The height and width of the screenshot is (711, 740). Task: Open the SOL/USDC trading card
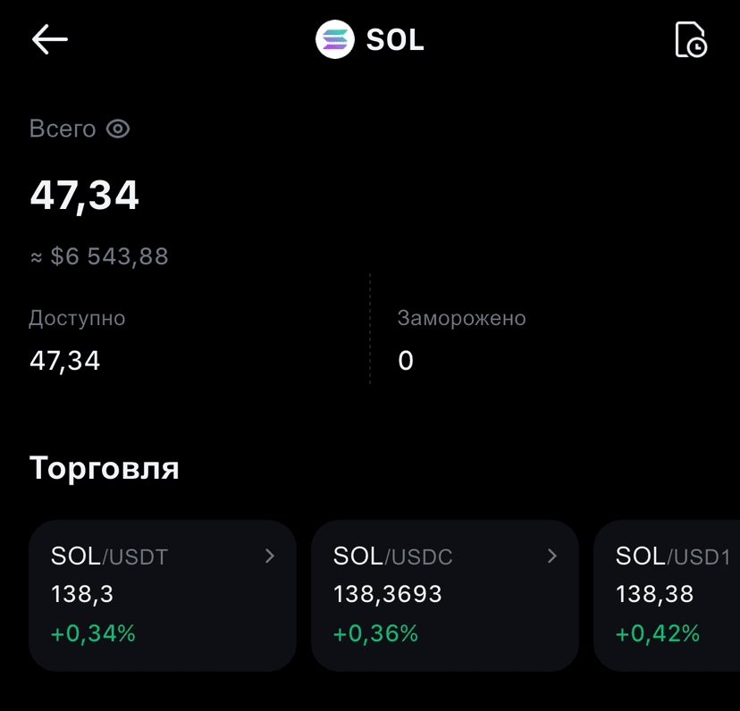point(444,596)
